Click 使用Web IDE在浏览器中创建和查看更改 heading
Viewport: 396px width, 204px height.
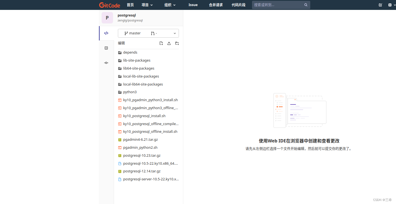click(x=299, y=141)
